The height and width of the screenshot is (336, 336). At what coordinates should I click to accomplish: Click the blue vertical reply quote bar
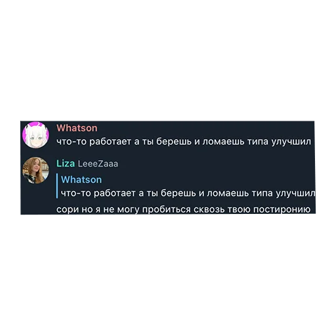click(57, 186)
